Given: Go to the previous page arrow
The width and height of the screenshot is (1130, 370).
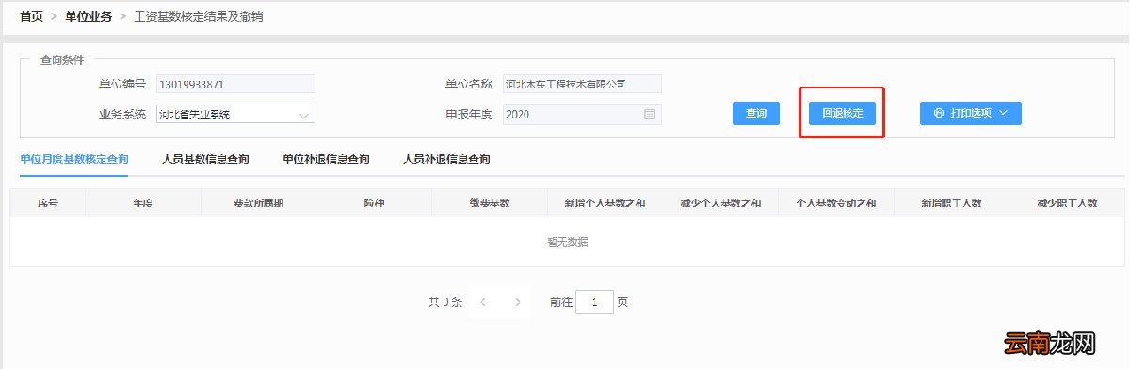Looking at the screenshot, I should click(483, 302).
